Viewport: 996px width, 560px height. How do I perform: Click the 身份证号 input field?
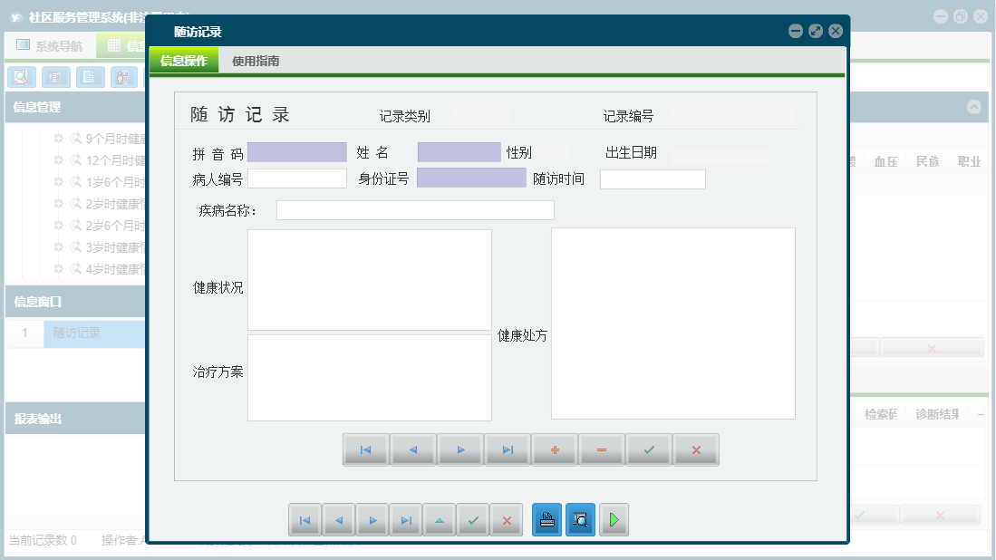coord(471,178)
